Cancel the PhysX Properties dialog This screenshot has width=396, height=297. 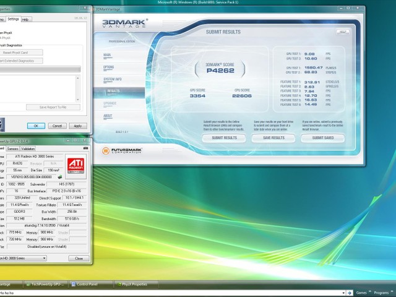click(x=58, y=126)
